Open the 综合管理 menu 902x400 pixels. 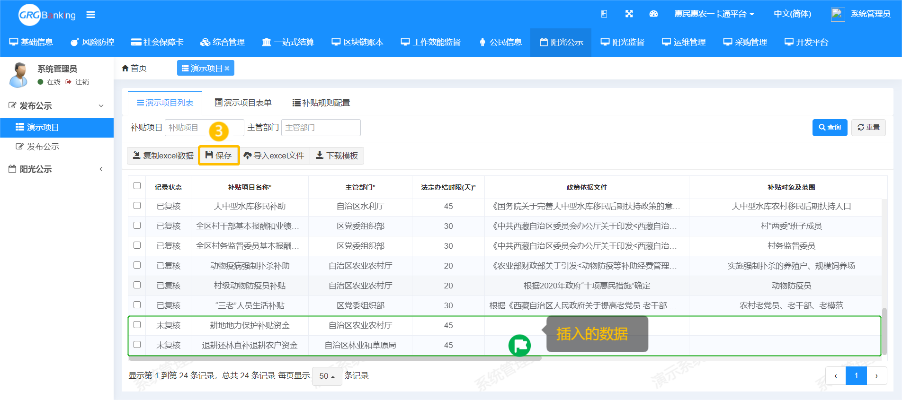(223, 42)
